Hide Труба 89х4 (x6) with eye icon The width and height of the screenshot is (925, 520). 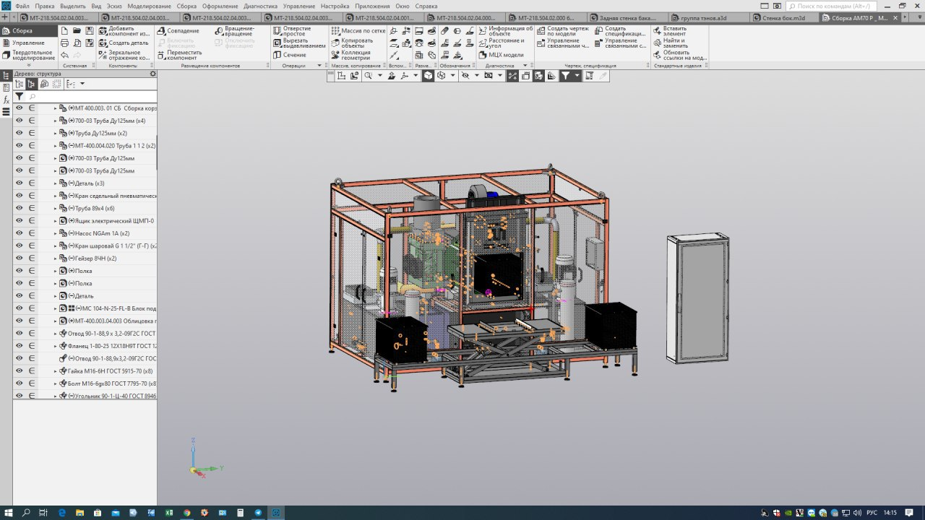[x=20, y=208]
